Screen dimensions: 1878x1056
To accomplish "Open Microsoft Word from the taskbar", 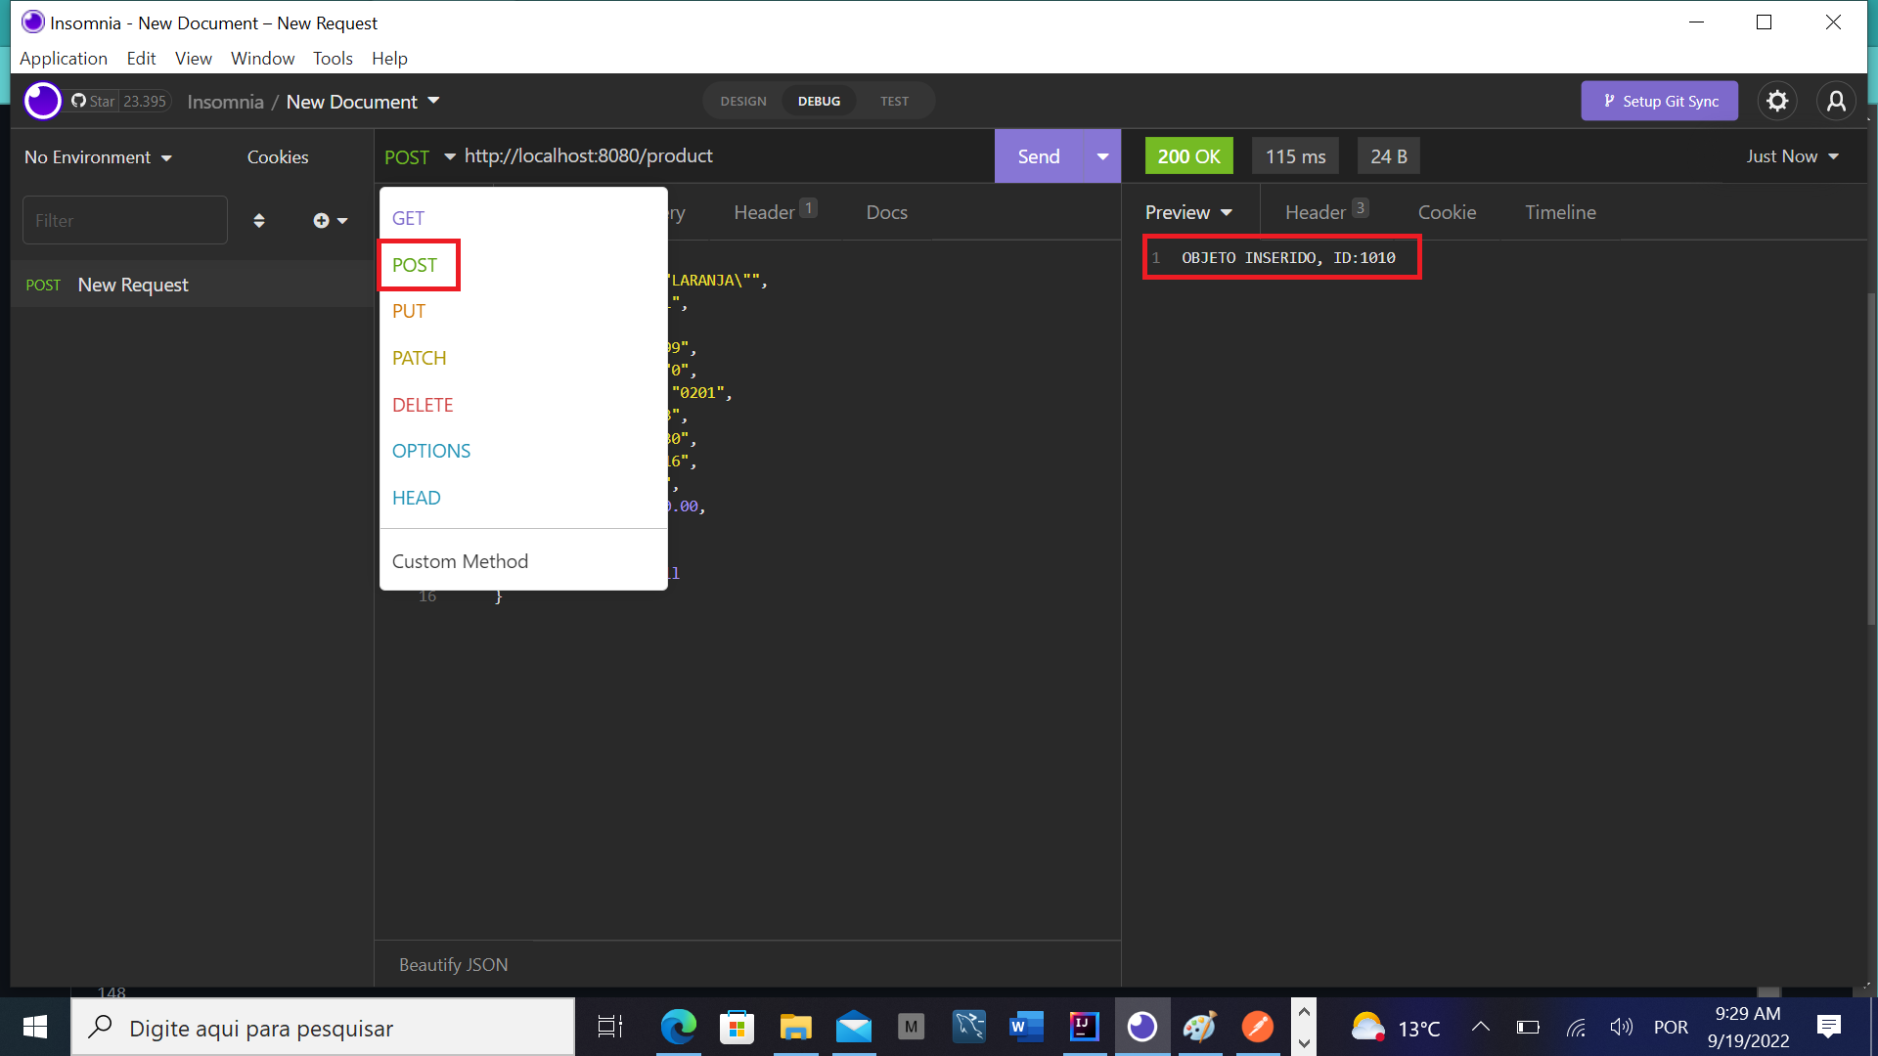I will point(1026,1027).
